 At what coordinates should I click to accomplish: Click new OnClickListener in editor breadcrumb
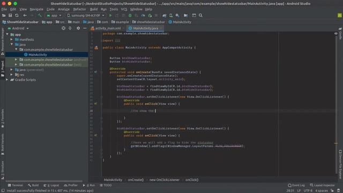coord(165,180)
